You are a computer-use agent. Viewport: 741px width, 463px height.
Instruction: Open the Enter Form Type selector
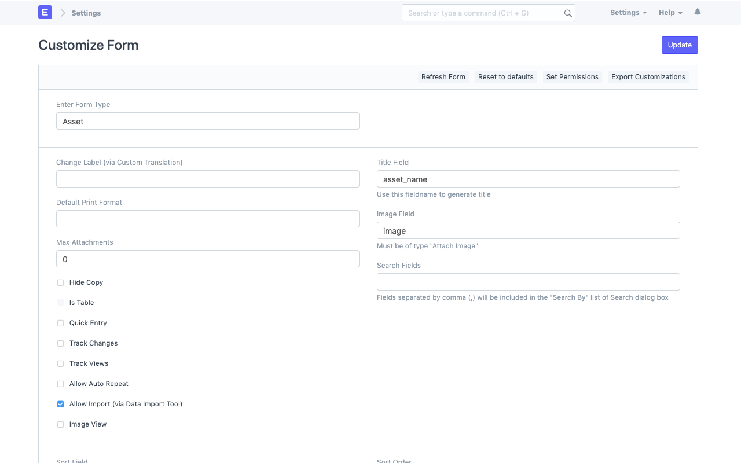click(x=208, y=121)
